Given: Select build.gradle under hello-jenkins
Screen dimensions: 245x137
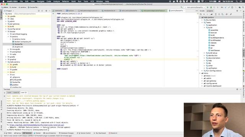Looking at the screenshot, I should coord(16,80).
